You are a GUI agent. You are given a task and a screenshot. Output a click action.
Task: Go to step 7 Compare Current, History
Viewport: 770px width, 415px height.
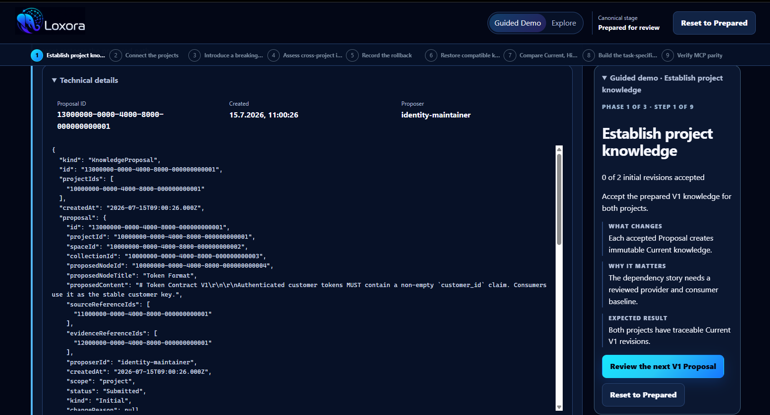coord(541,55)
